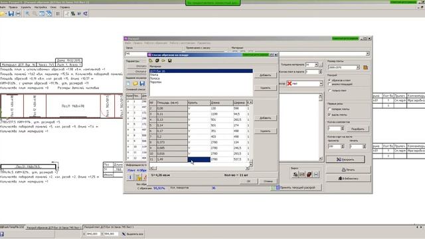425x239 pixels.
Task: Select the 'обрезков и плит' radio option
Action: 329,80
